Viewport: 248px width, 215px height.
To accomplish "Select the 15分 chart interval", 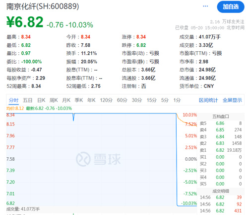I will pos(152,100).
